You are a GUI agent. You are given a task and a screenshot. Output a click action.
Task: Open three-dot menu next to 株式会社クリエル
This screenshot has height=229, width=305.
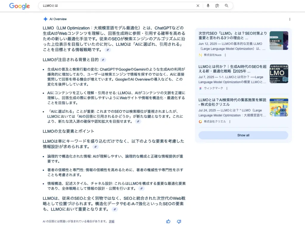[x=230, y=121]
